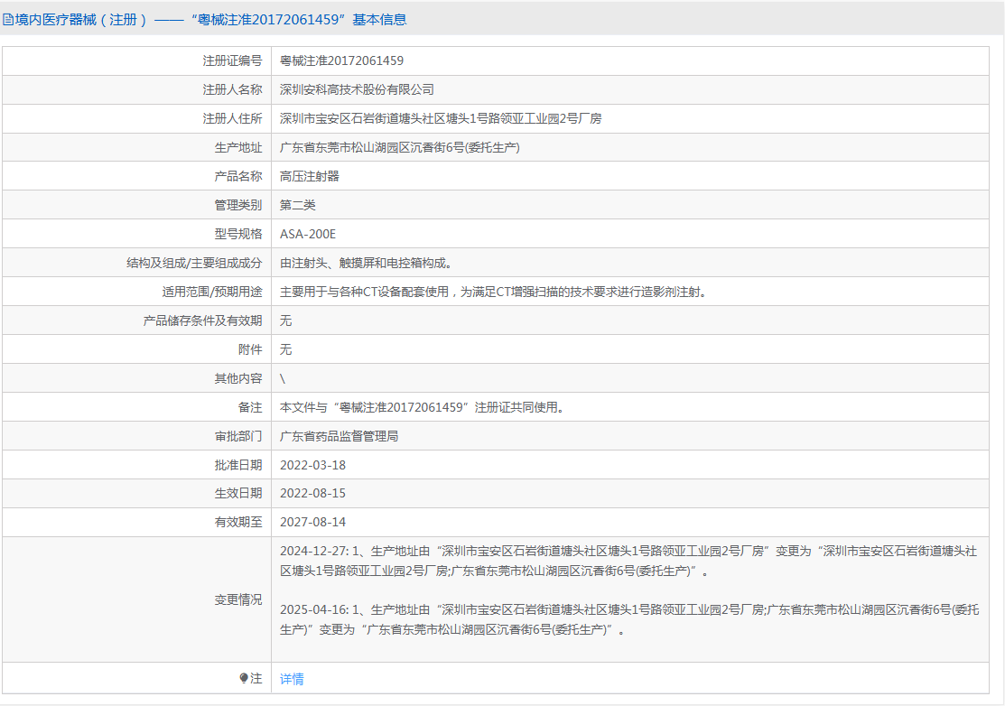The image size is (1005, 706).
Task: Select 广东省东莞市松山湖园区沉香街6号(委托生产) in the 生产地址 row
Action: coord(400,147)
